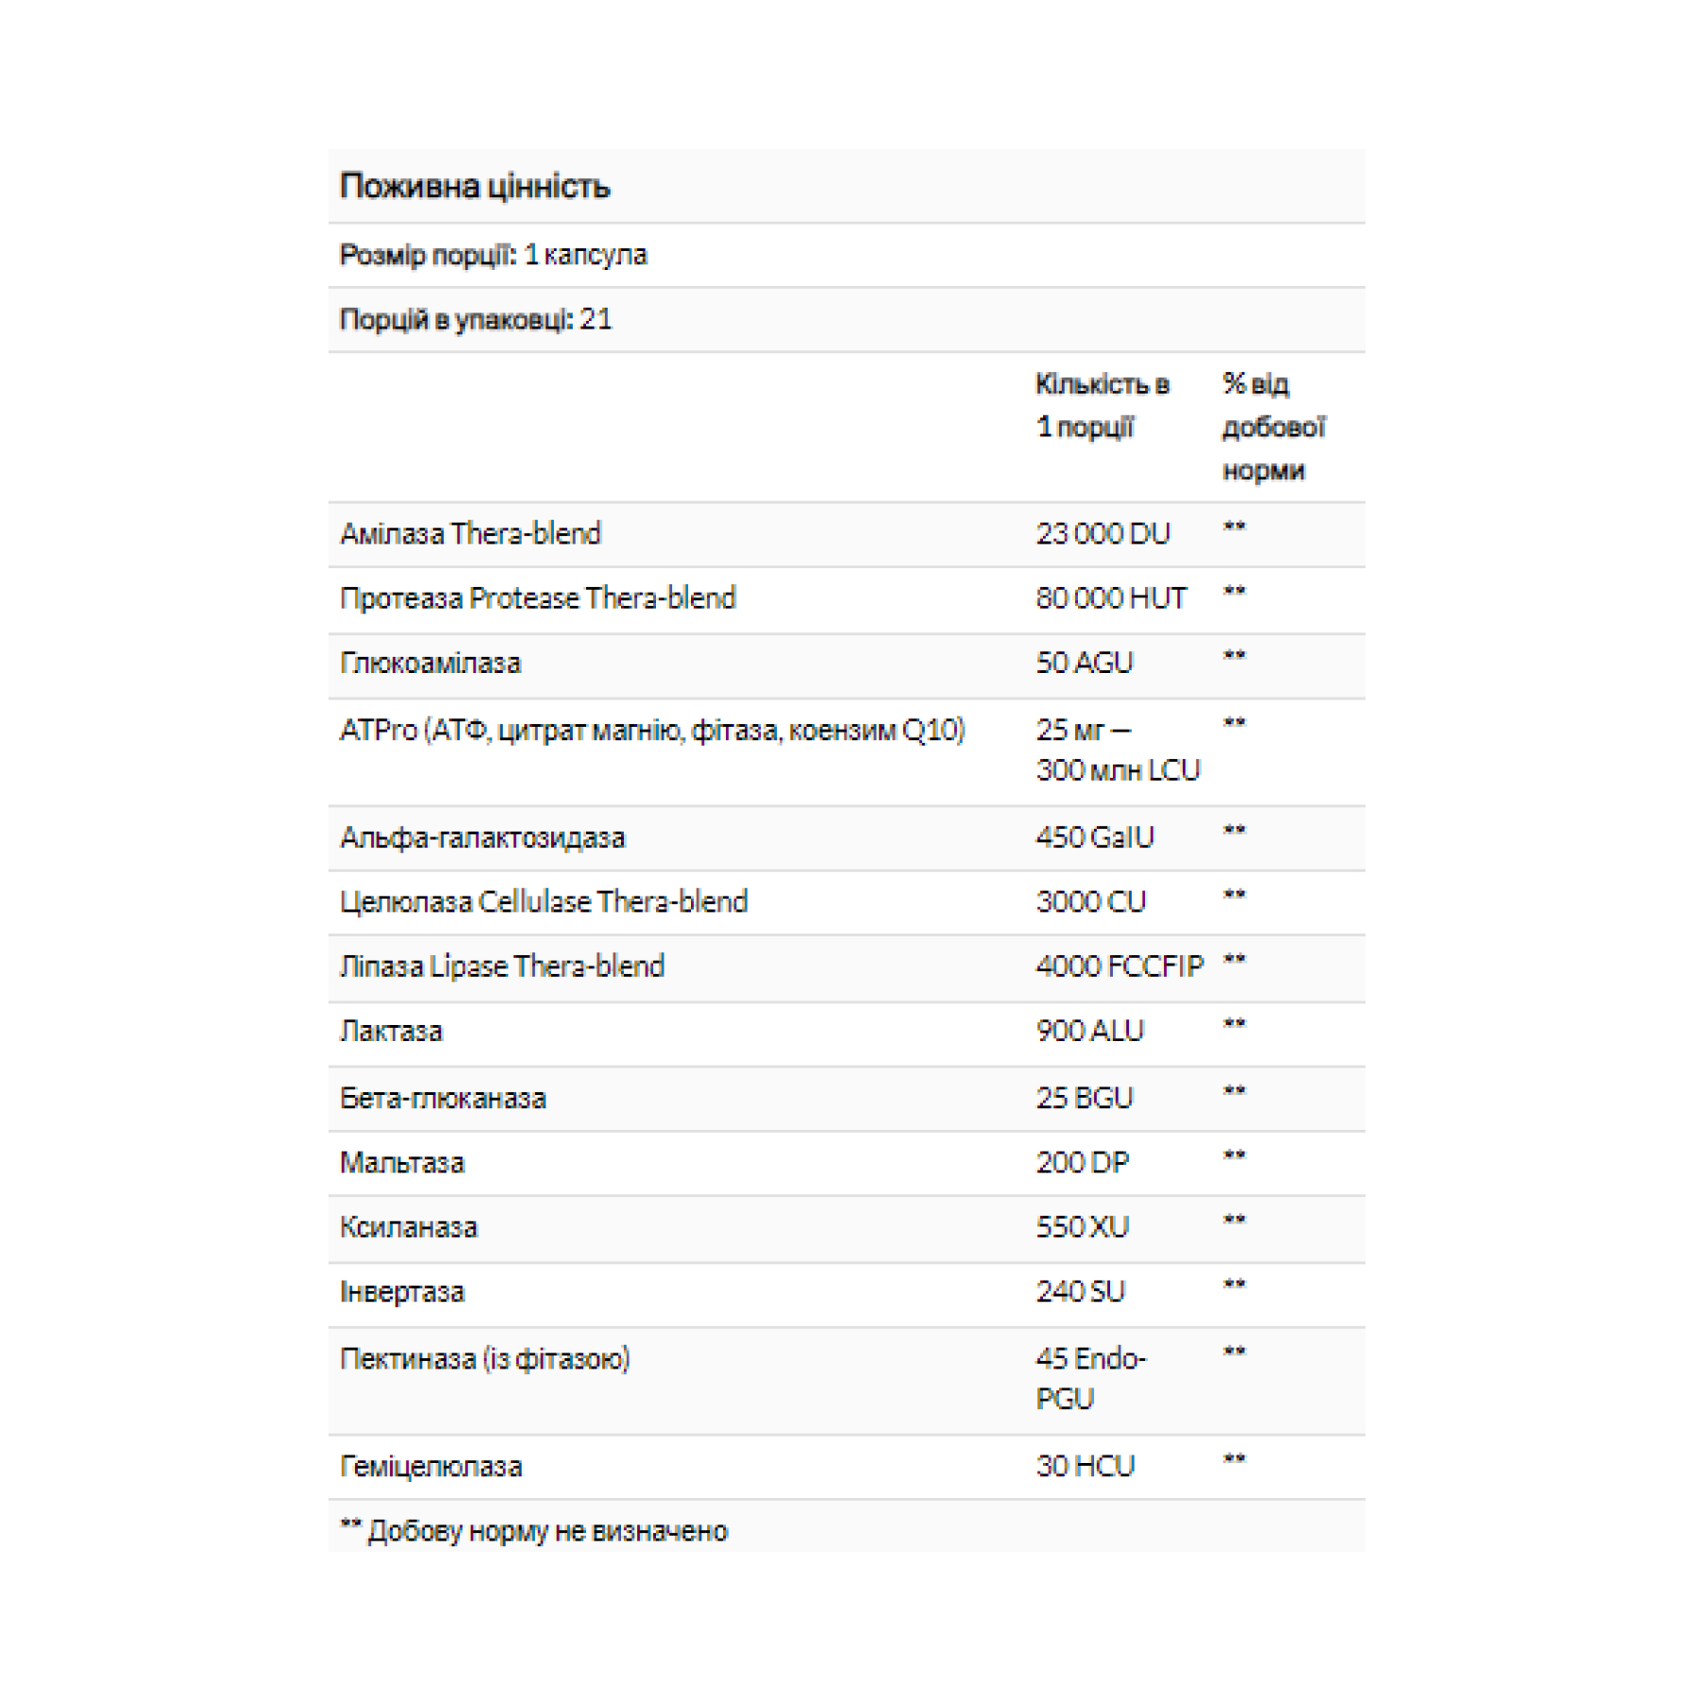Select the 'Лактаза' ingredient name

coord(391,1032)
